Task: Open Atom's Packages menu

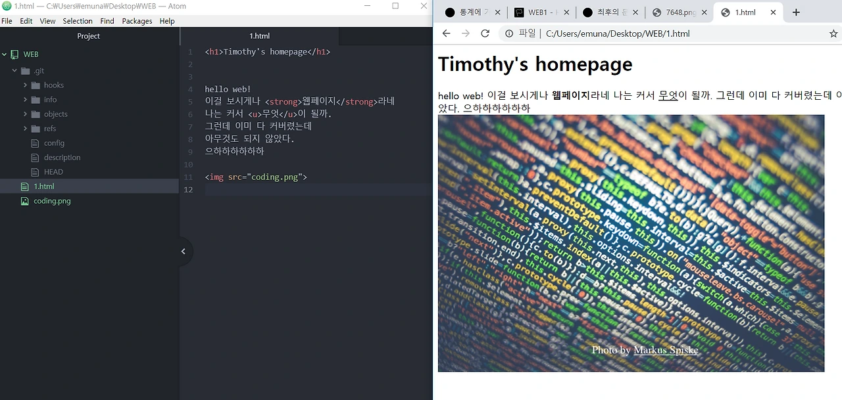Action: click(137, 21)
